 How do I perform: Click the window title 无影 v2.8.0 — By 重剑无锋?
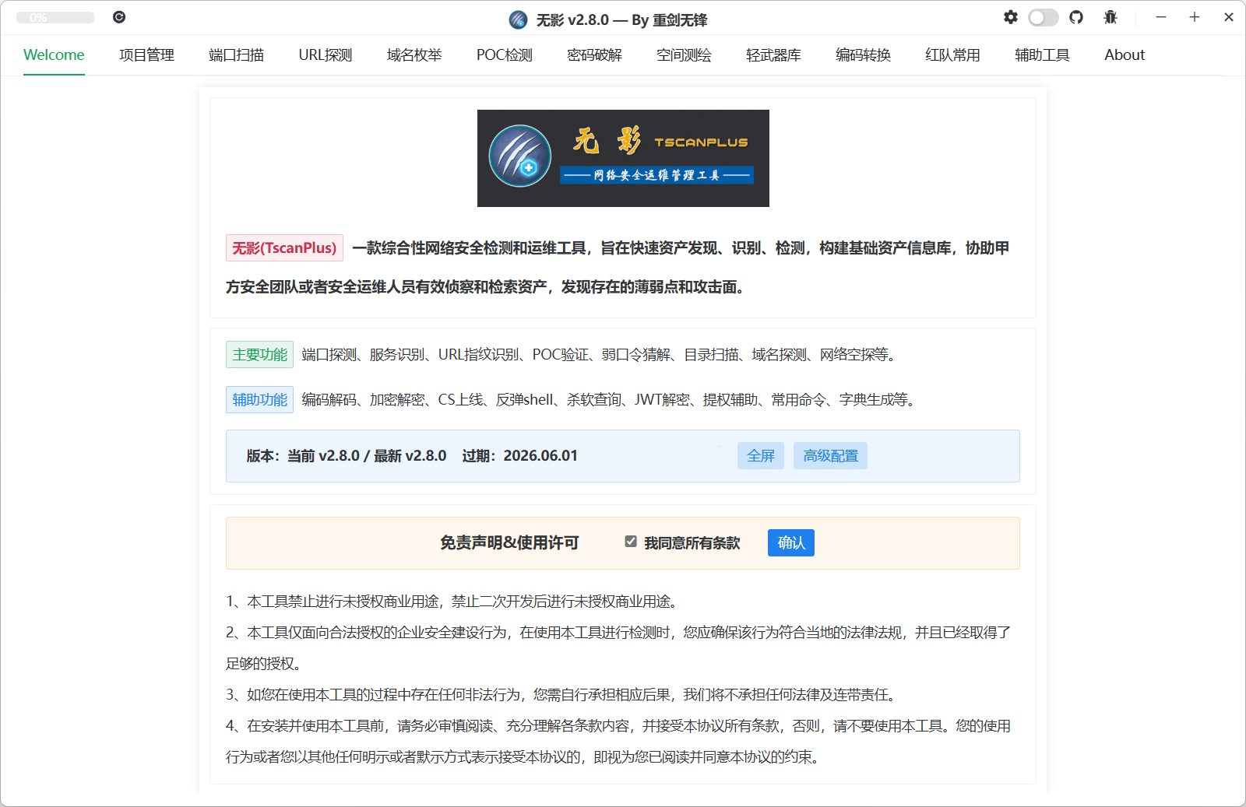621,20
